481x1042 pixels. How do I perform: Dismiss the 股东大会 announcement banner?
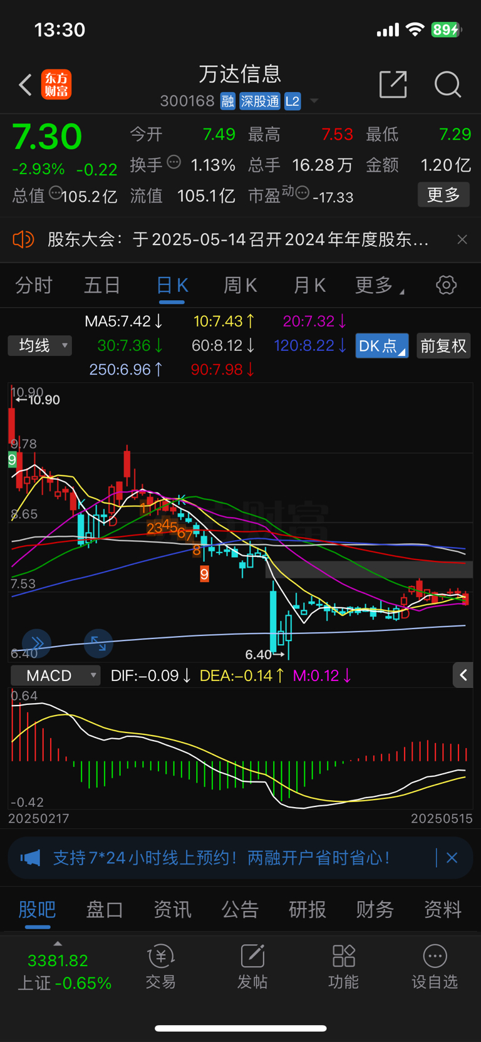click(462, 239)
